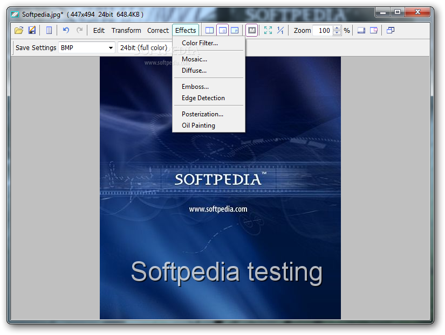The width and height of the screenshot is (445, 335).
Task: Click the app icon in the title bar
Action: tap(15, 14)
